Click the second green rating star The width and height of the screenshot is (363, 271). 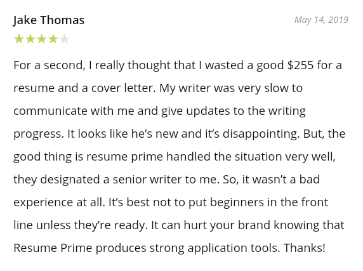30,39
